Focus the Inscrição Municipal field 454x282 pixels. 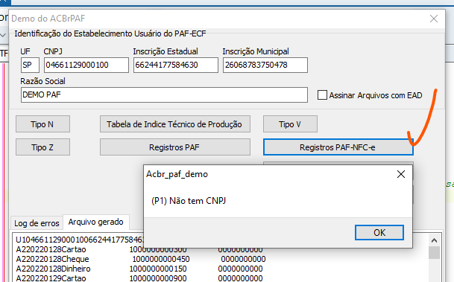click(x=265, y=65)
